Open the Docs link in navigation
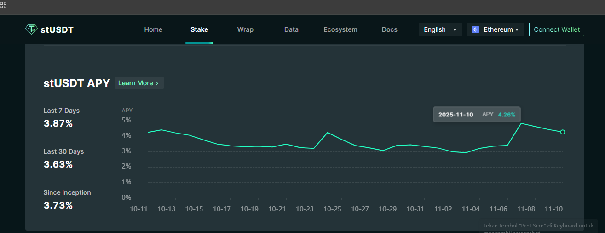The image size is (605, 233). (390, 29)
